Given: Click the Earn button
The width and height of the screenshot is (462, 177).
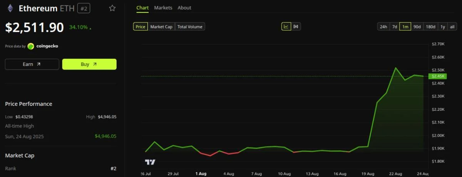Looking at the screenshot, I should pyautogui.click(x=32, y=64).
